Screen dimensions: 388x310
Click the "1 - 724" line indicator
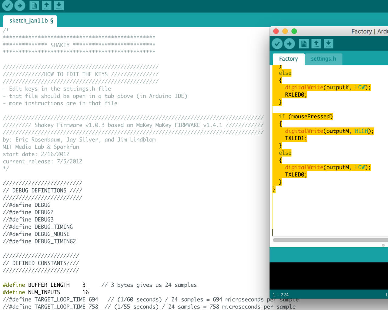click(281, 295)
